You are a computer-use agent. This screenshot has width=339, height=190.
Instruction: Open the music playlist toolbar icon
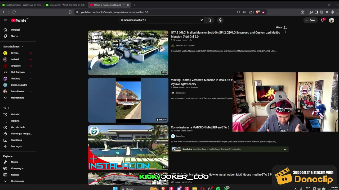click(x=311, y=12)
